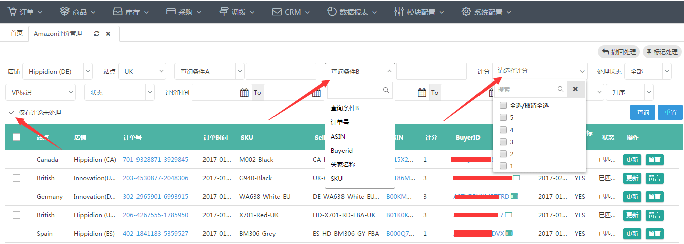Click the refresh icon on Amazon评价管理 tab
The image size is (684, 244).
tap(96, 34)
